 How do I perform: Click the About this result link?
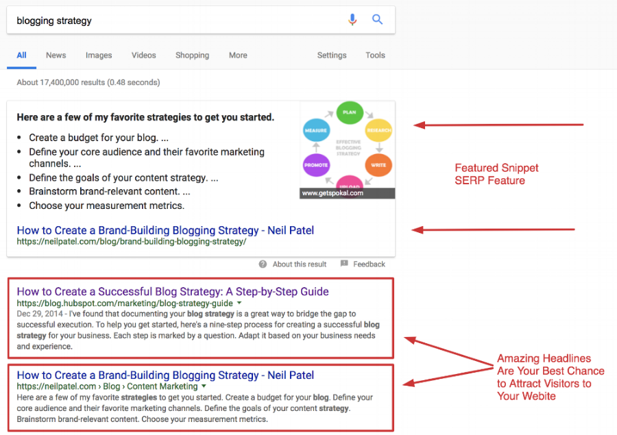tap(300, 264)
